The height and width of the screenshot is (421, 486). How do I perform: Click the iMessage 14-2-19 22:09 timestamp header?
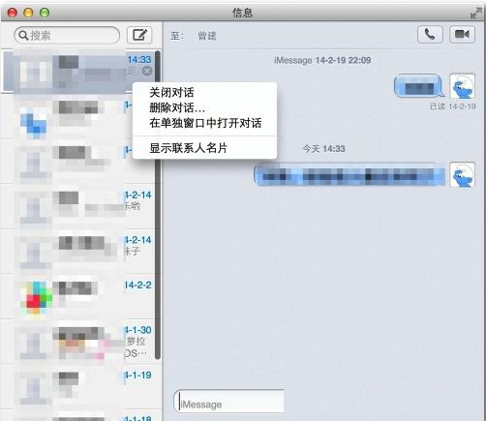[x=322, y=60]
